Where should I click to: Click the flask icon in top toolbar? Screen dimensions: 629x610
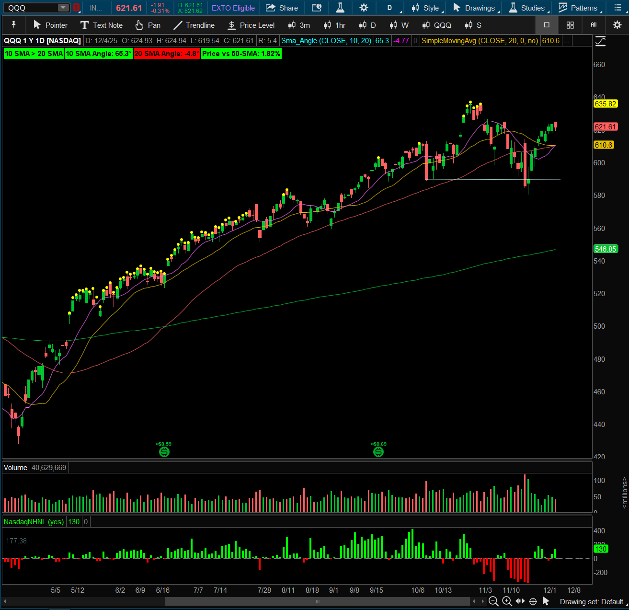(x=340, y=8)
